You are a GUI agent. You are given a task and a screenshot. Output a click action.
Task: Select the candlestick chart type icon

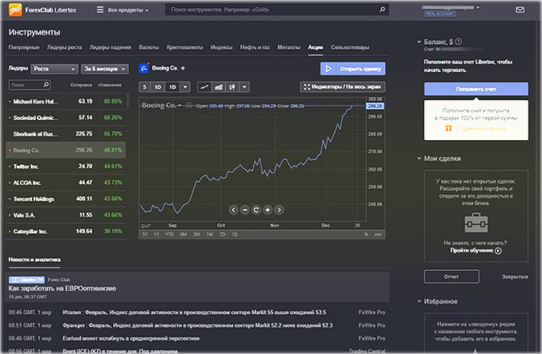click(231, 86)
